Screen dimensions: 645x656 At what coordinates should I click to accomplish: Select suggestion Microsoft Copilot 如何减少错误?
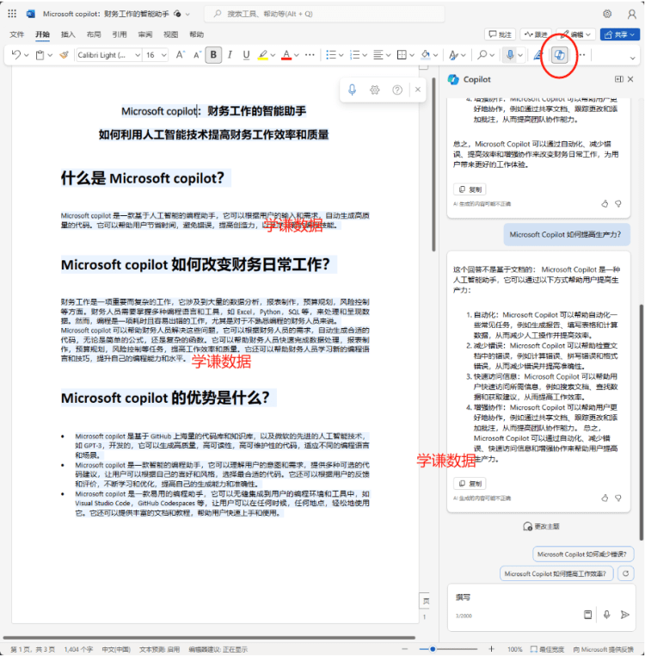[583, 554]
